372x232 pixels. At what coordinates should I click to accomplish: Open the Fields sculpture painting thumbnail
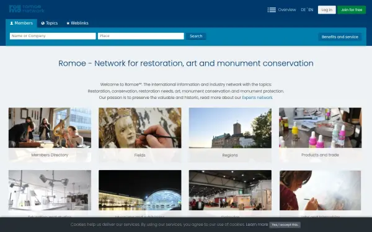coord(140,128)
